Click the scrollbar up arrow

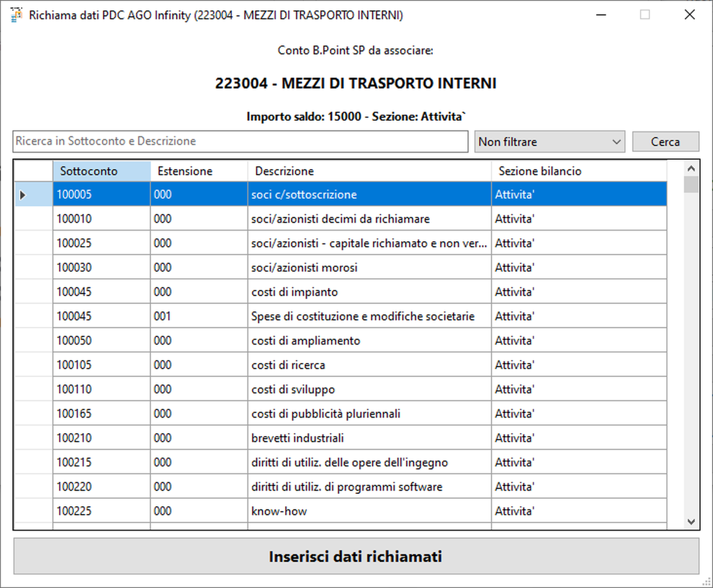pos(691,168)
